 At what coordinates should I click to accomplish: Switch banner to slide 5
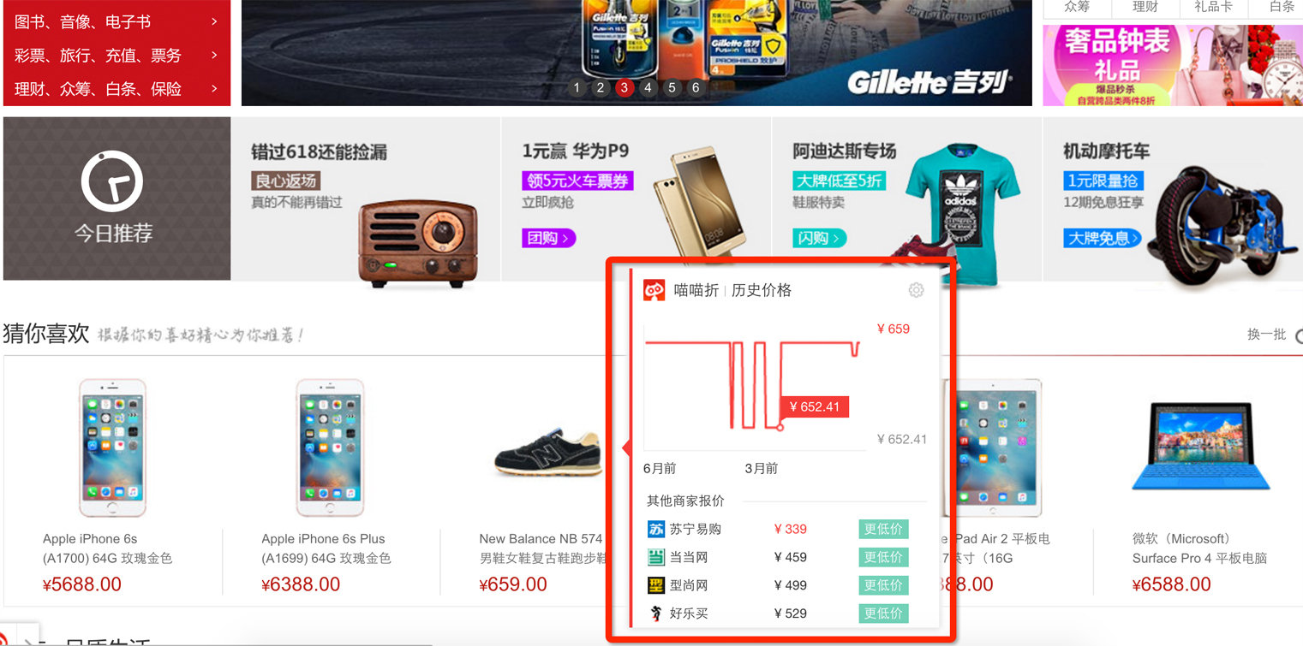[x=672, y=87]
